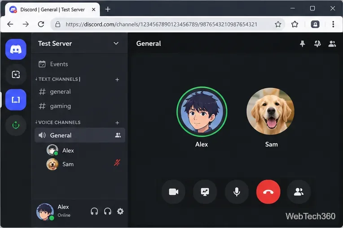Open participants button in call controls
The image size is (343, 228).
pyautogui.click(x=299, y=192)
